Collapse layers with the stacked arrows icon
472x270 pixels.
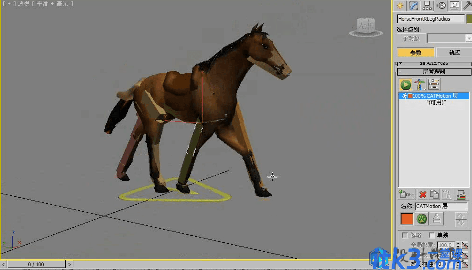point(461,194)
